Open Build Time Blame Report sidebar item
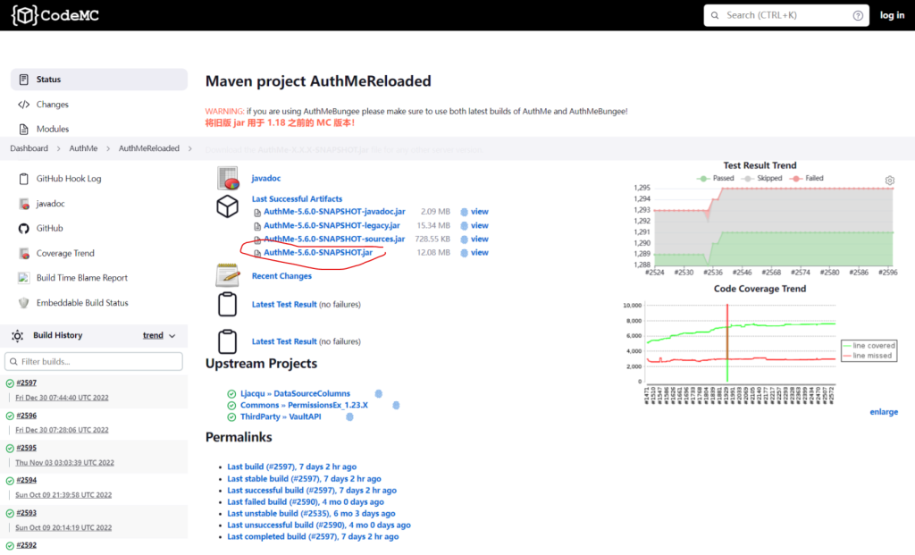The image size is (915, 555). pos(81,278)
